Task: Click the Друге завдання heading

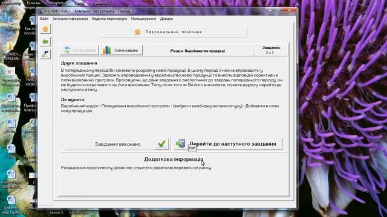Action: point(79,63)
